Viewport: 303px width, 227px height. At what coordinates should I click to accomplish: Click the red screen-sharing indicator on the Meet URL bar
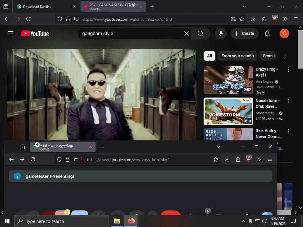82,159
